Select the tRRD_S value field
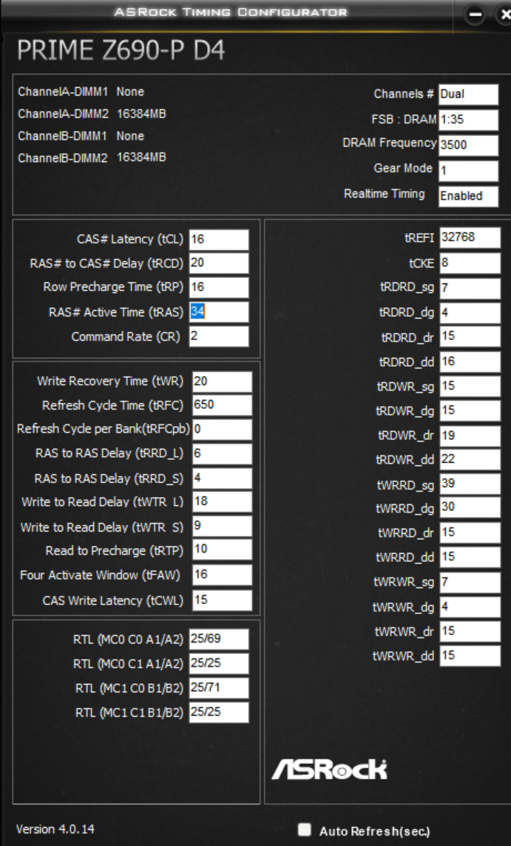Screen dimensions: 511x846 (x=223, y=478)
